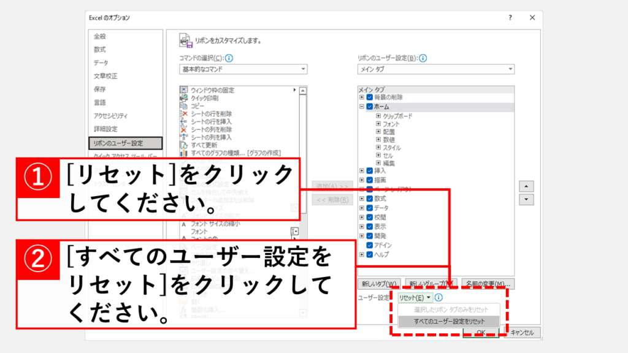The width and height of the screenshot is (628, 353).
Task: Click the フォント サイズの縮小 command
Action: click(215, 224)
